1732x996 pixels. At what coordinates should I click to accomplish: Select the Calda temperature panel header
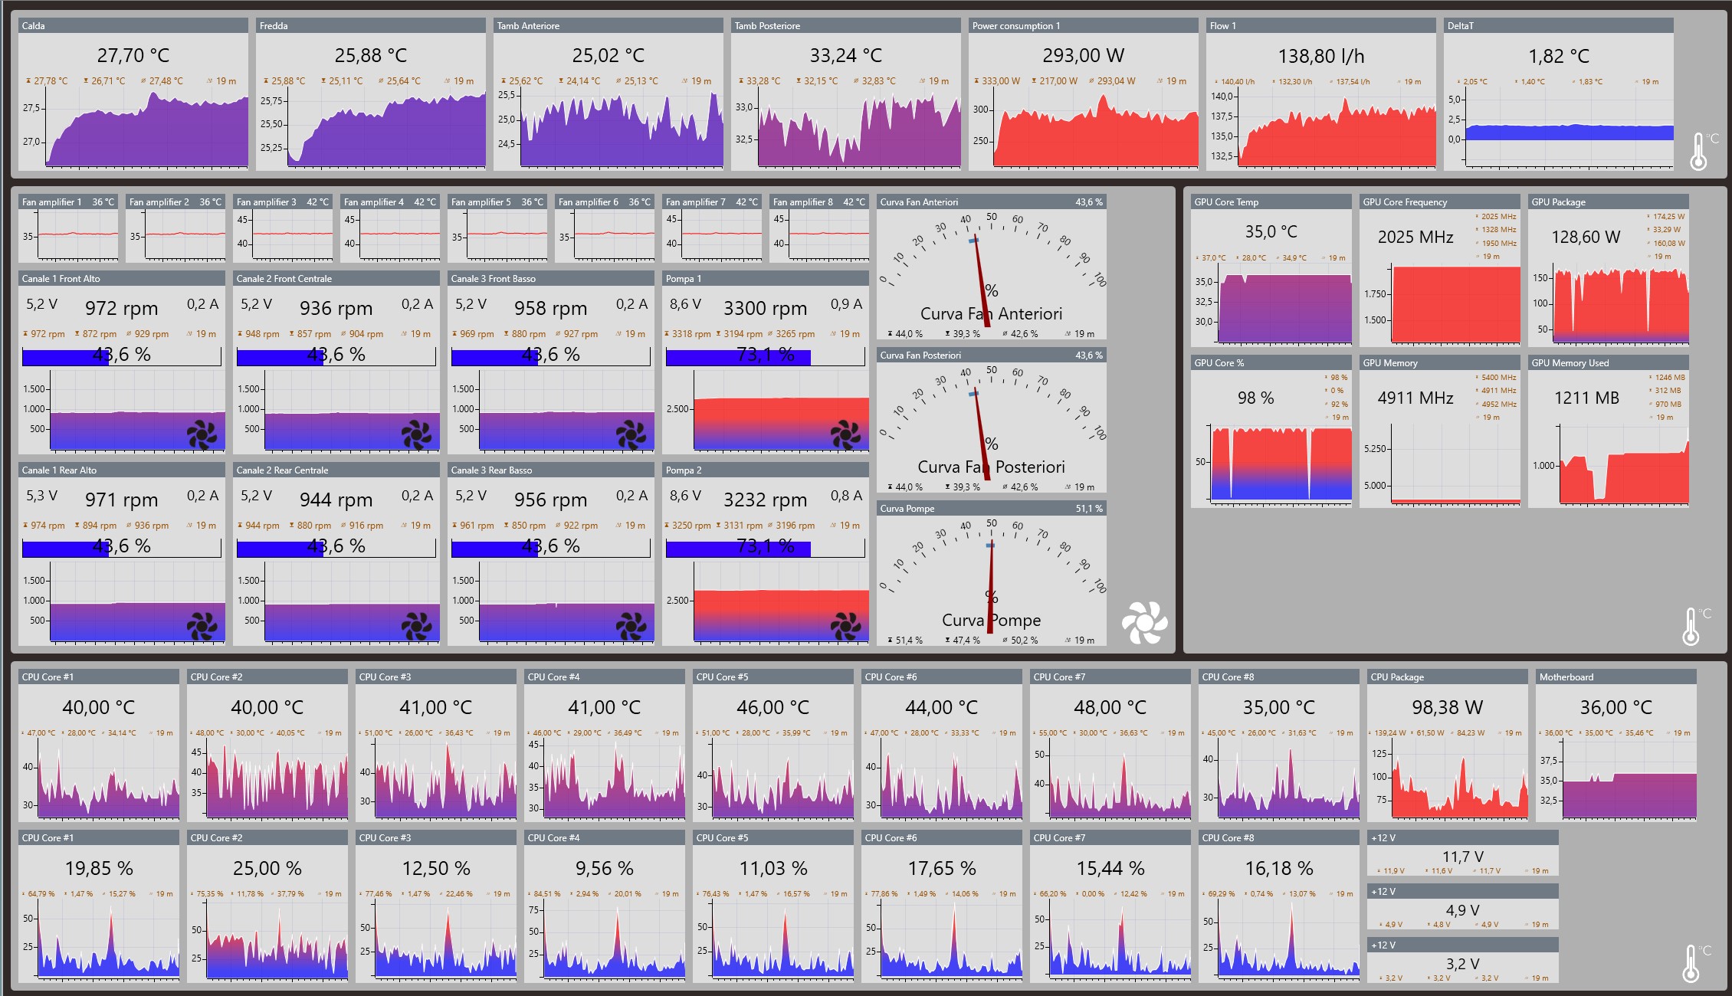[x=133, y=25]
